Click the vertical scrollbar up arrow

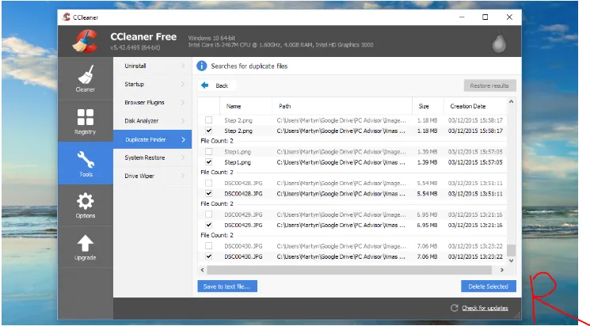click(x=511, y=101)
